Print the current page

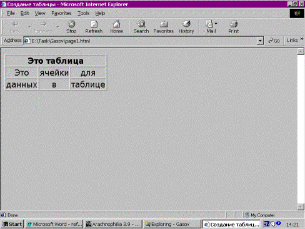pos(234,27)
